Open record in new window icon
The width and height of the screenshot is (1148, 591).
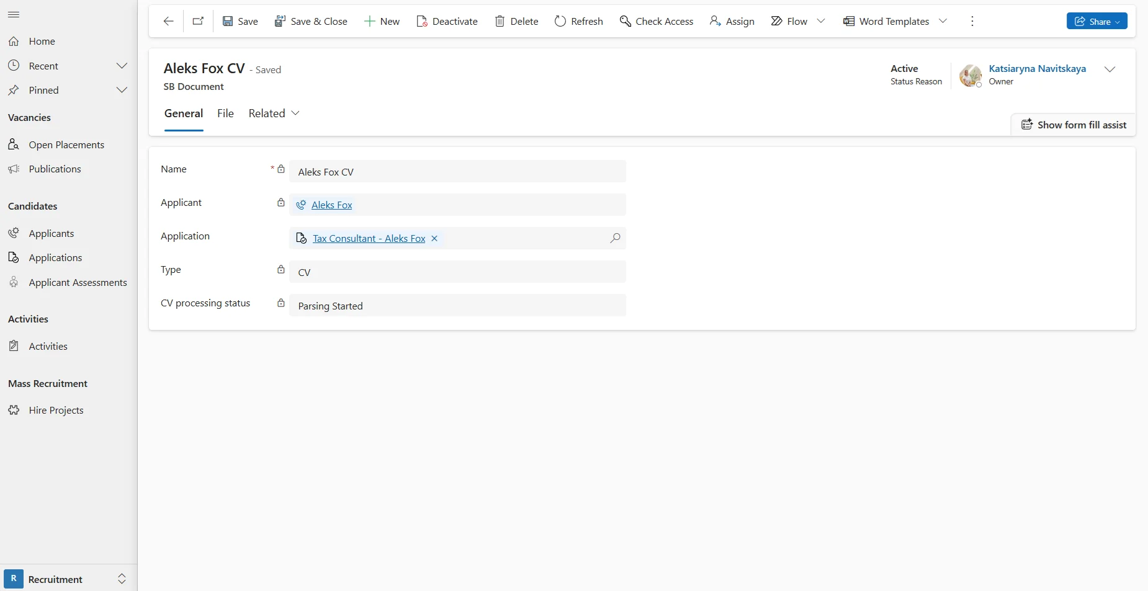198,21
